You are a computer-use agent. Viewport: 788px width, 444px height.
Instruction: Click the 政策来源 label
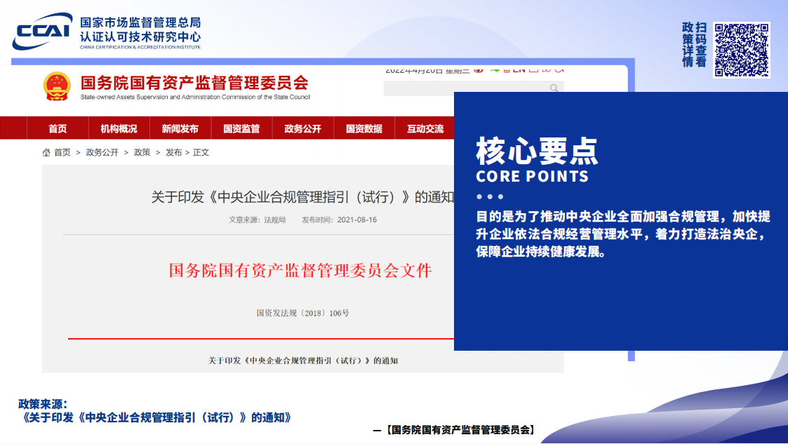pyautogui.click(x=43, y=404)
